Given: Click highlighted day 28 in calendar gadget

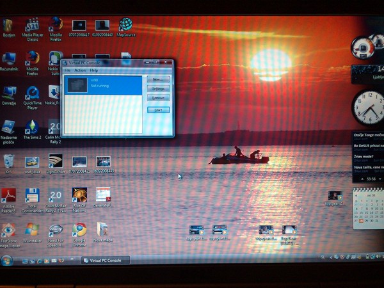Looking at the screenshot, I should pyautogui.click(x=361, y=221).
